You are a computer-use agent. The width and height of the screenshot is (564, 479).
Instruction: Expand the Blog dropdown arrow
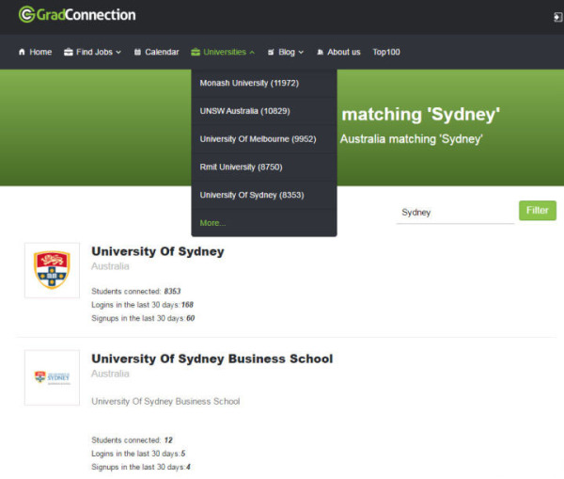[x=301, y=53]
